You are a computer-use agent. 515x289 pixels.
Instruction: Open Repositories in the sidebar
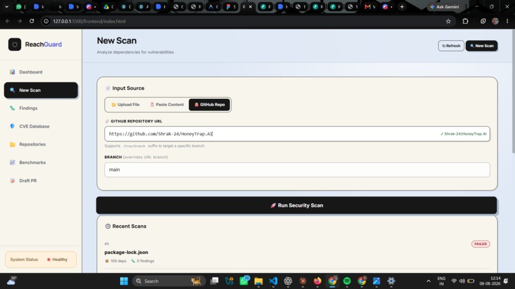41,144
